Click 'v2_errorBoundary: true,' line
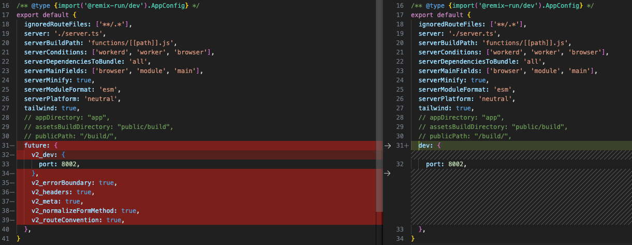 point(75,183)
